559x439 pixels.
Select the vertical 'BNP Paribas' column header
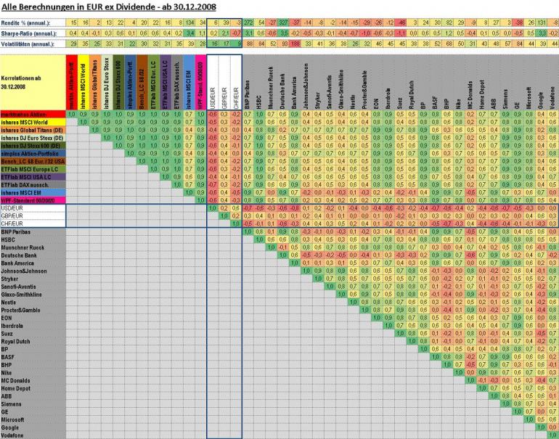tap(248, 82)
